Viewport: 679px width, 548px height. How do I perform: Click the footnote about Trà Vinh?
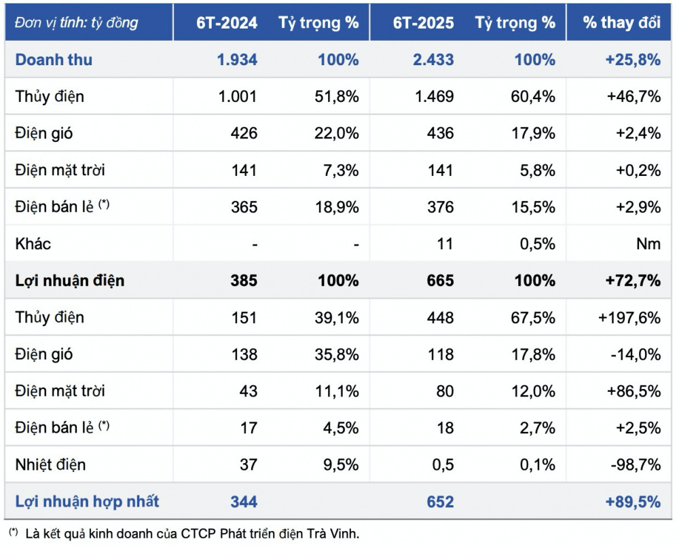pos(190,534)
